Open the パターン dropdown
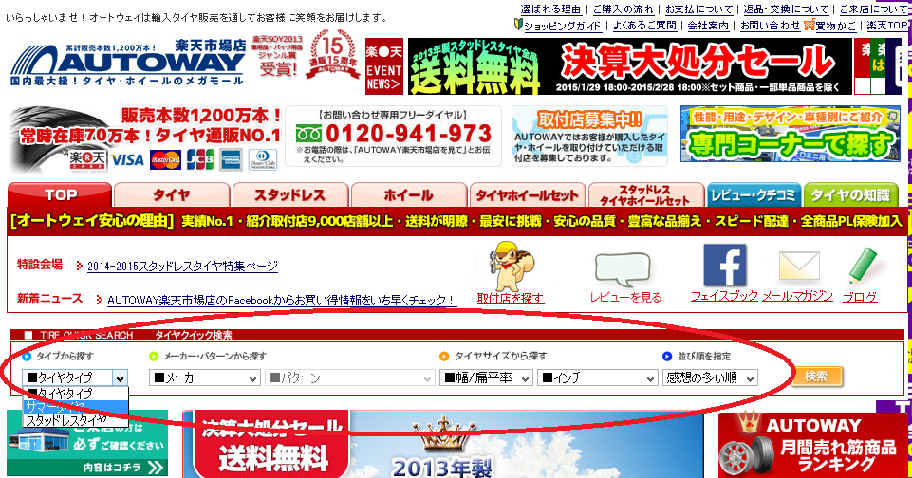 [350, 378]
